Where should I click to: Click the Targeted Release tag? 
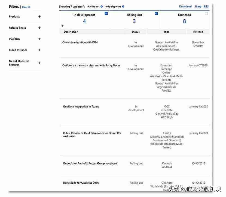coord(166,87)
